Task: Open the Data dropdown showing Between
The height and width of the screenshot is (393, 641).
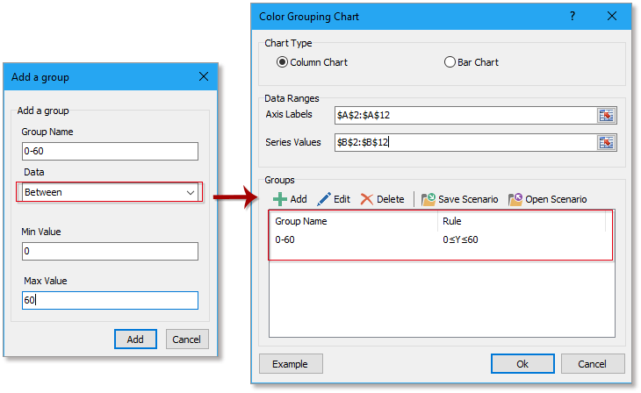Action: [110, 191]
